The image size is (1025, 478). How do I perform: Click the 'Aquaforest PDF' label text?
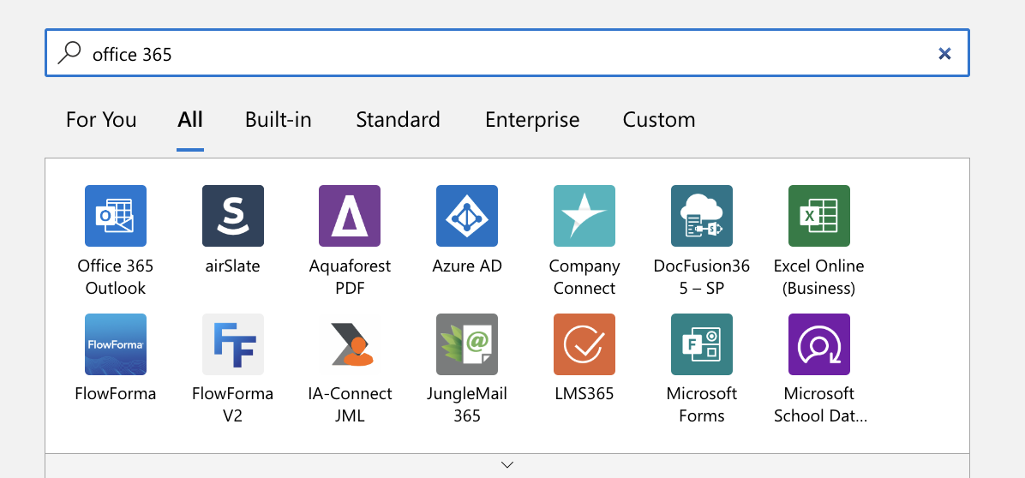[x=350, y=277]
